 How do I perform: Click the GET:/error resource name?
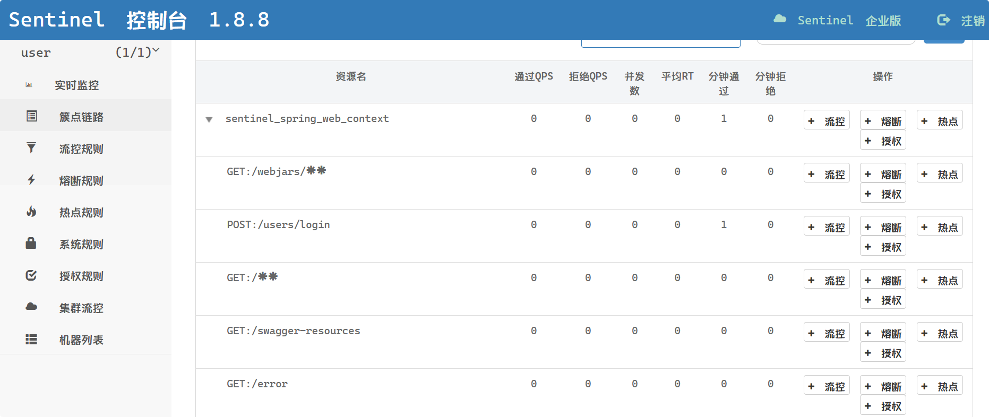click(x=257, y=384)
